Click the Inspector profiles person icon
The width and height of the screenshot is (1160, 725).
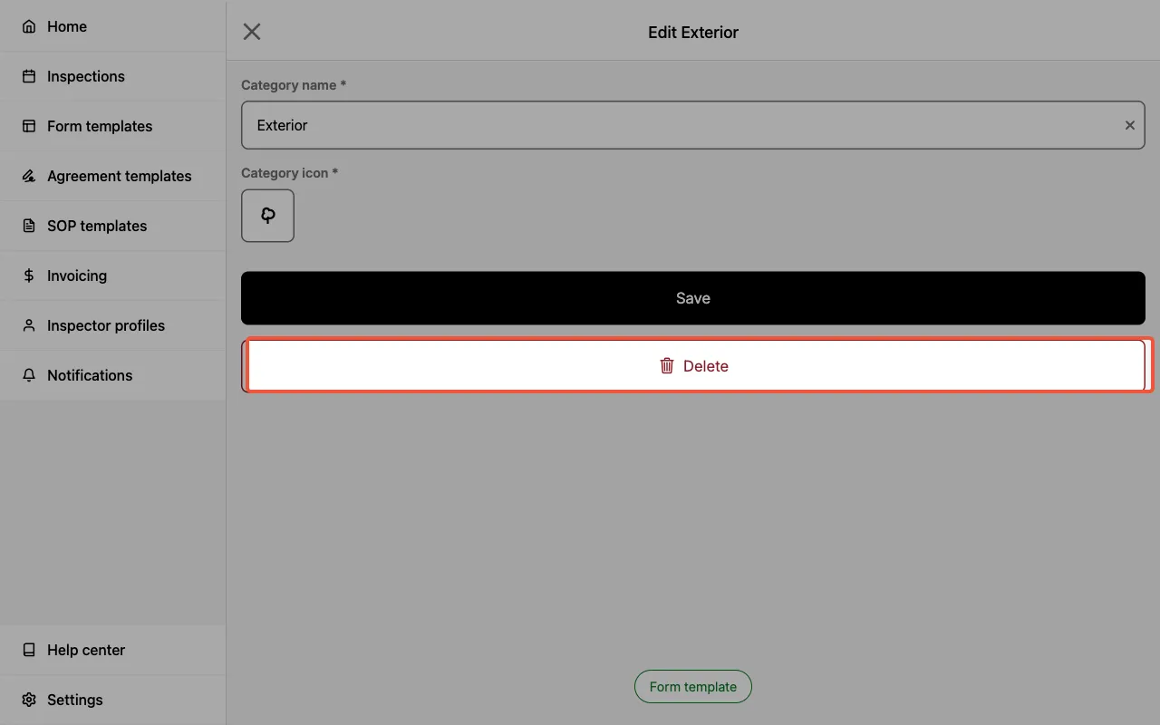coord(27,325)
